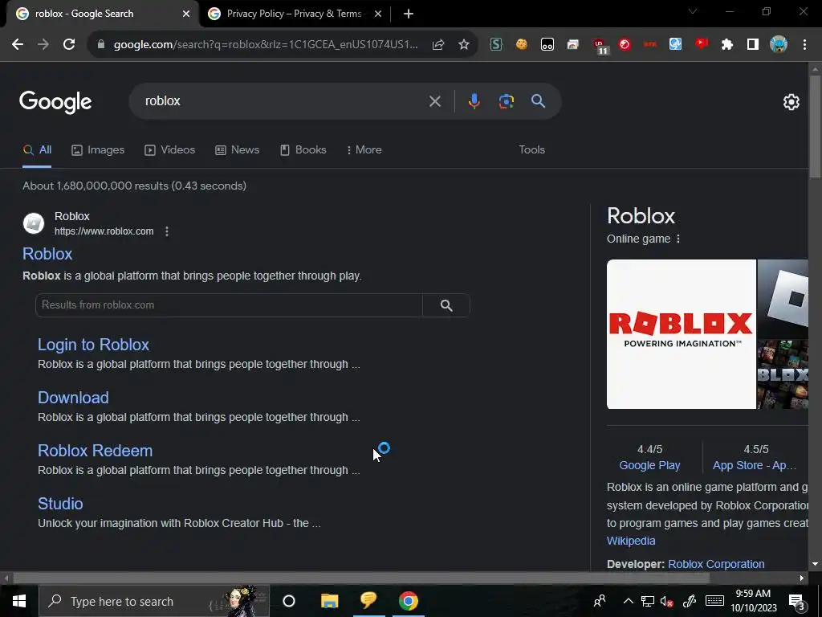Open the More search filters dropdown
Screen dimensions: 822x617
(364, 150)
